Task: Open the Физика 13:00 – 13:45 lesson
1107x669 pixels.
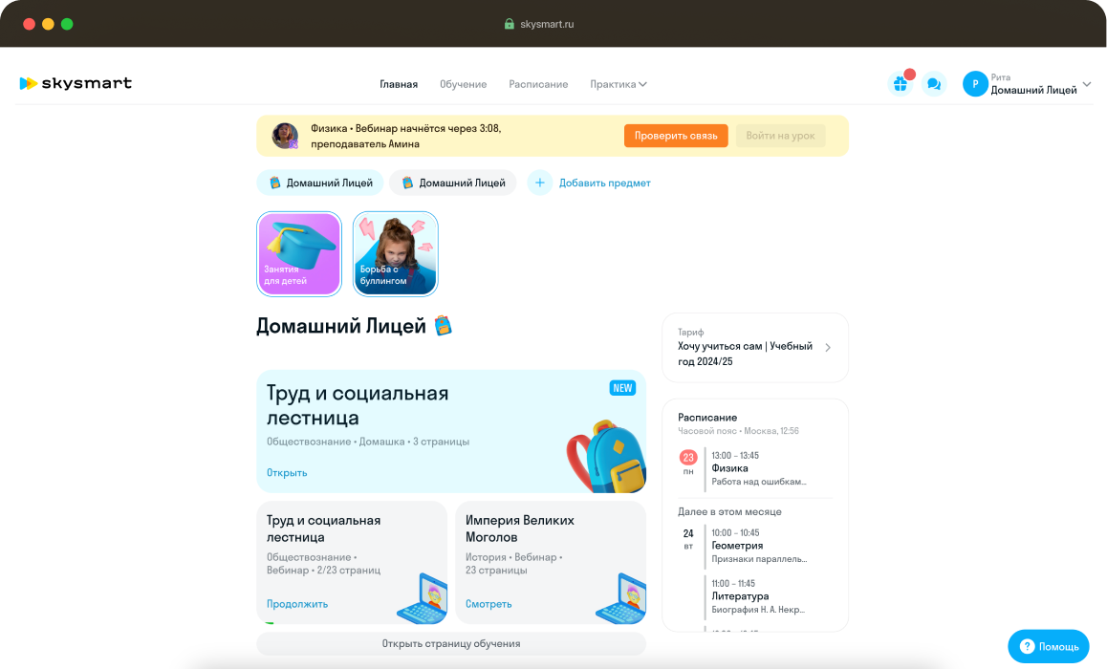Action: pyautogui.click(x=759, y=468)
